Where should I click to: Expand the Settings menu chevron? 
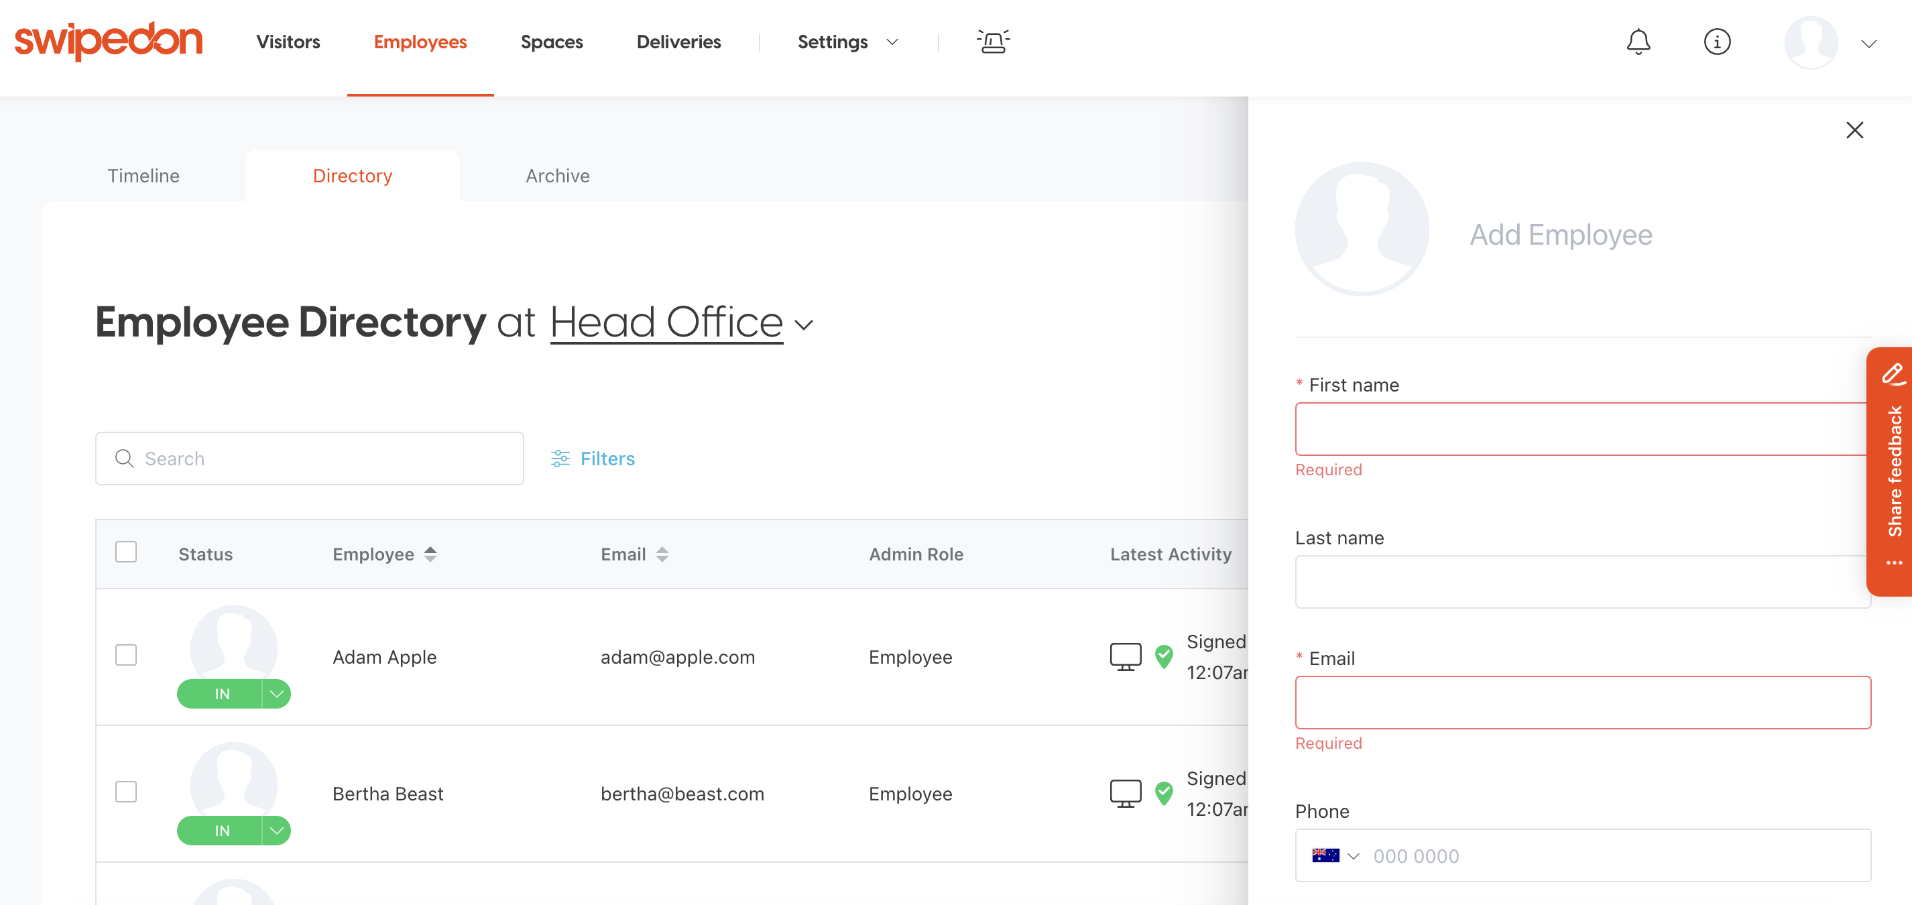(x=892, y=42)
